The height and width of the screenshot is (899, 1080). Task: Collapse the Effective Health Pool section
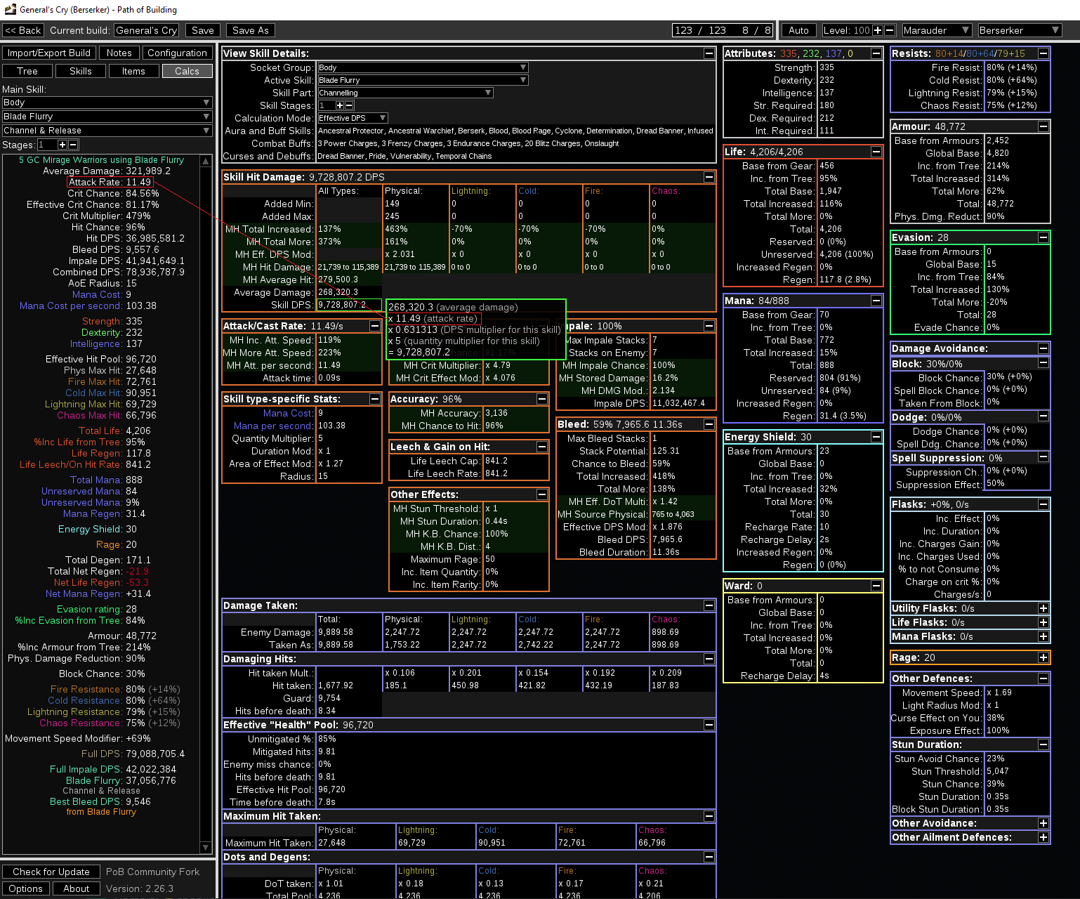click(x=709, y=725)
